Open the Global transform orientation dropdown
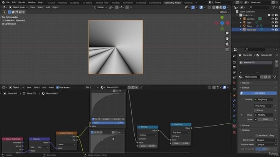Image resolution: width=280 pixels, height=157 pixels. click(100, 7)
